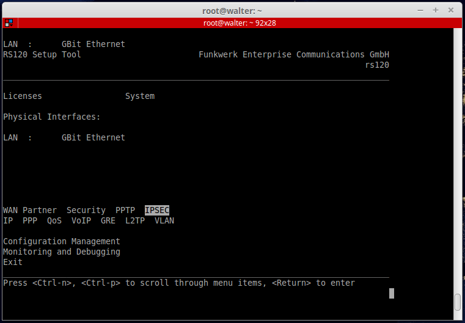Close the root@walter terminal window
Viewport: 465px width, 323px height.
(452, 10)
